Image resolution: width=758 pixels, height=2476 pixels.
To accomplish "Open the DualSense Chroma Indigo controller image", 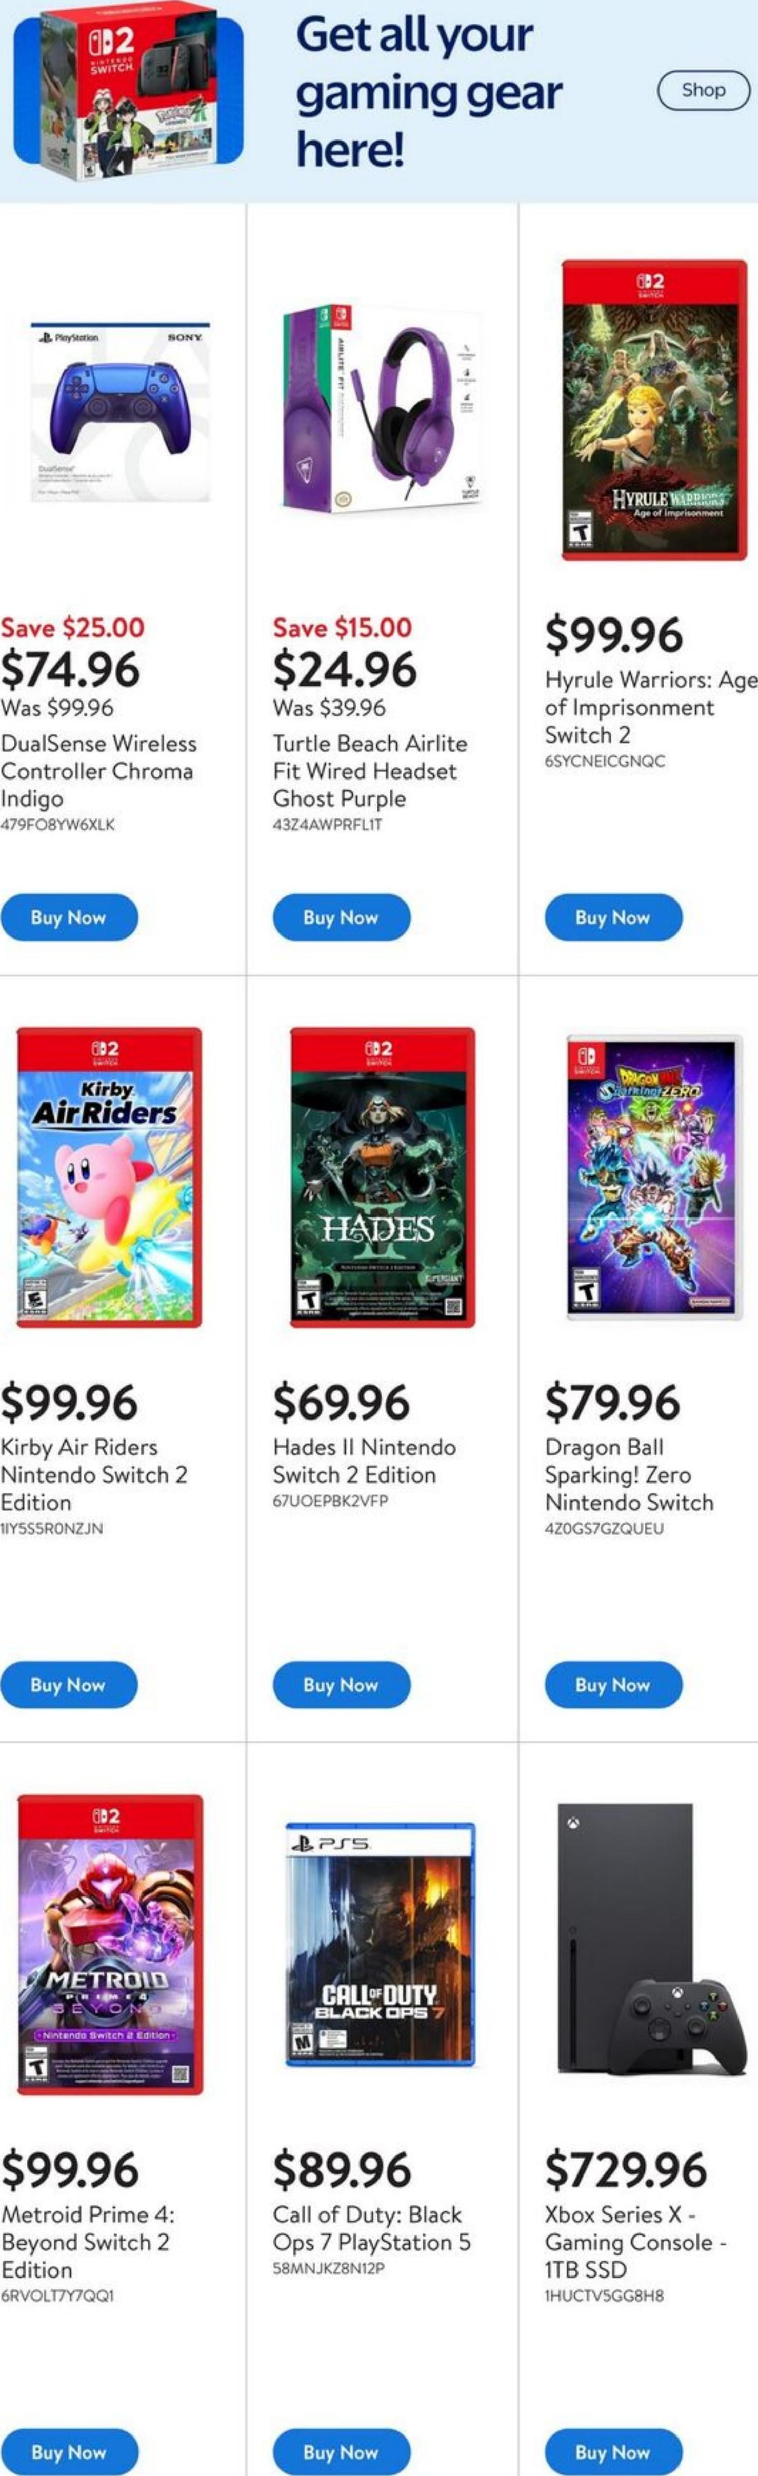I will point(120,412).
